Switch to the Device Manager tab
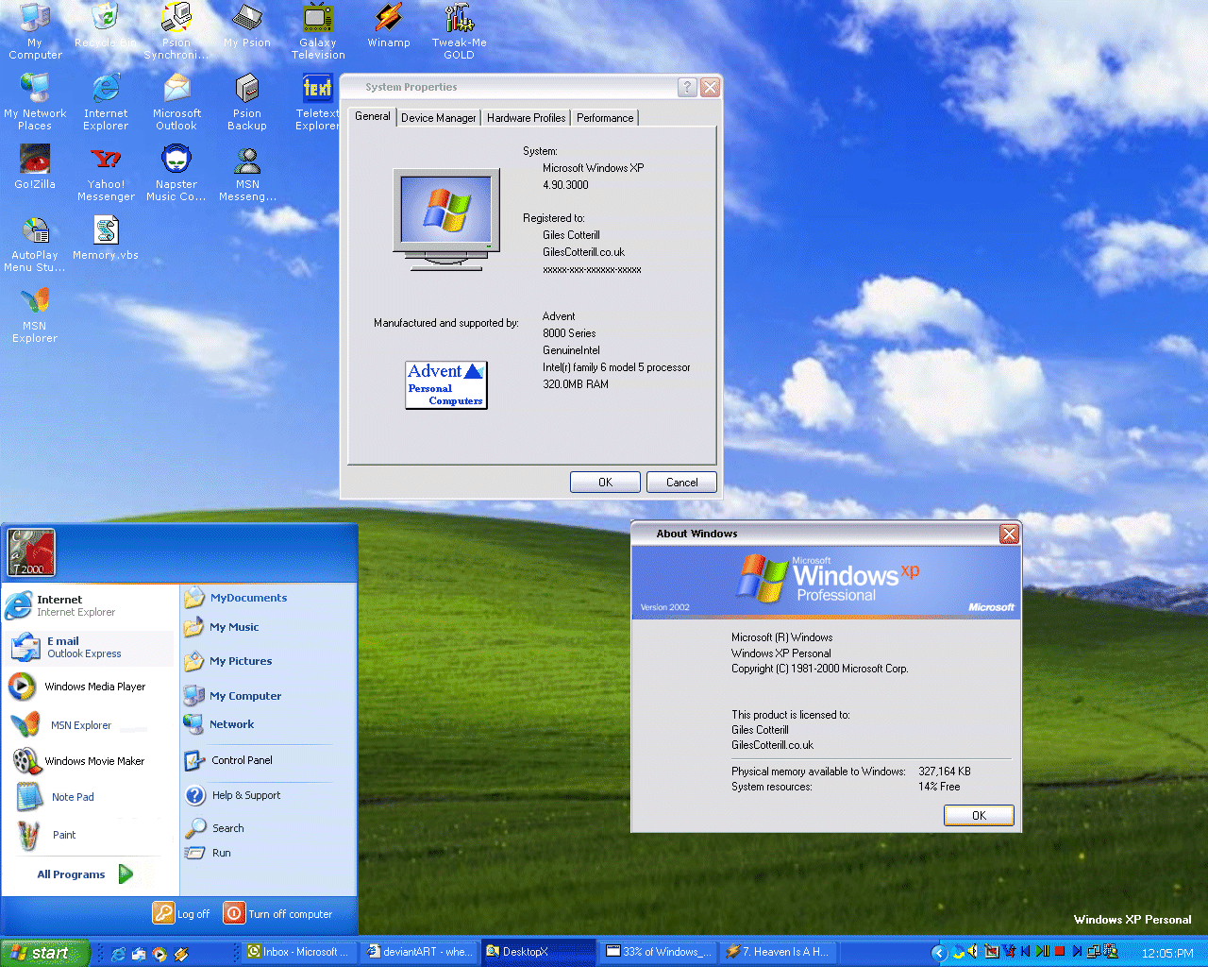 click(x=438, y=117)
